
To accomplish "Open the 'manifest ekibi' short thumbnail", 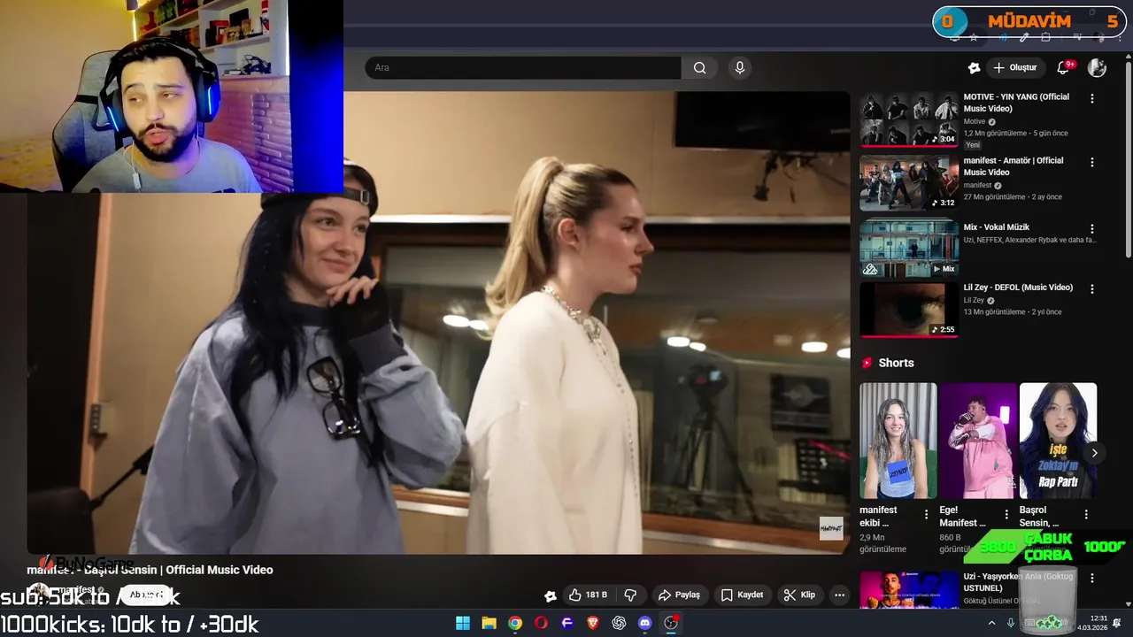I will [898, 441].
